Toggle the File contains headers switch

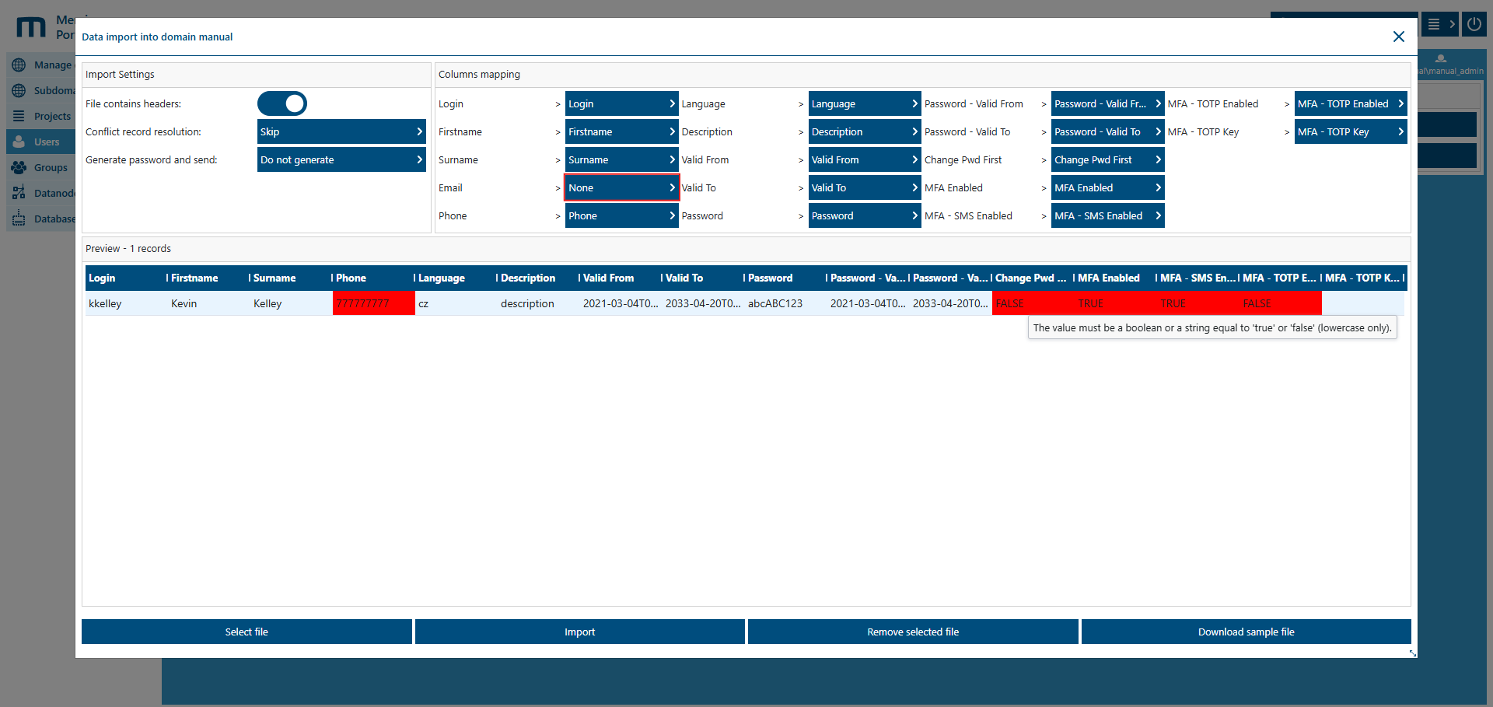coord(282,103)
